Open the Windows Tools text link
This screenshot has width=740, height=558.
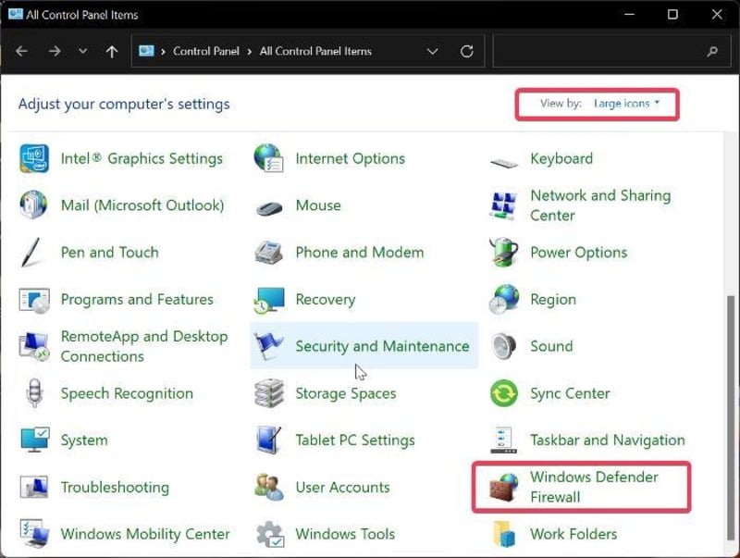point(345,534)
